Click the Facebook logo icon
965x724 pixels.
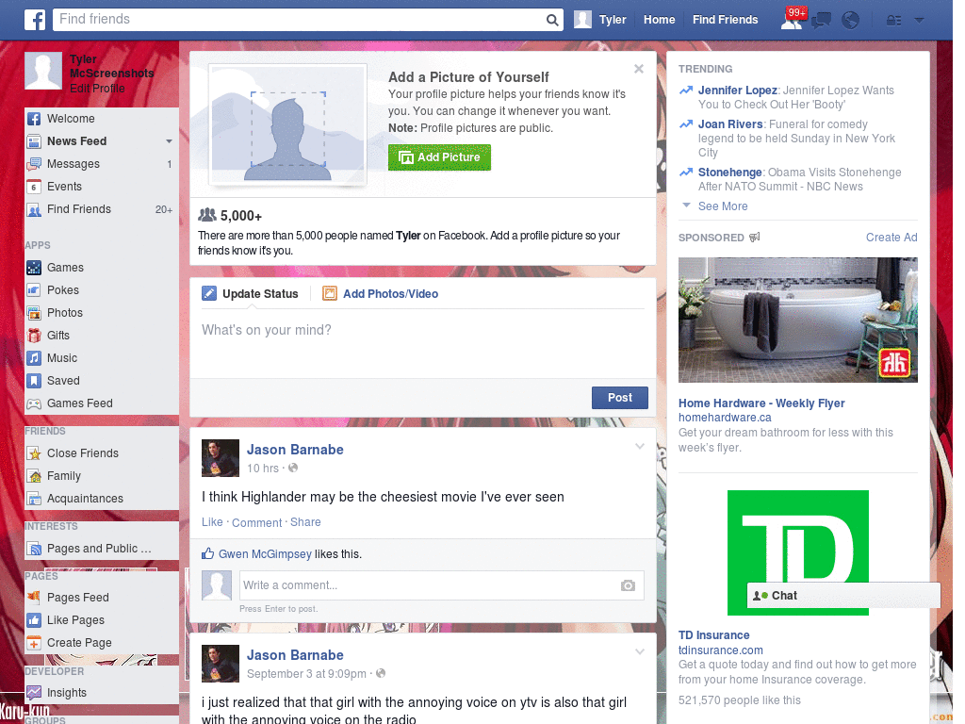pos(35,20)
